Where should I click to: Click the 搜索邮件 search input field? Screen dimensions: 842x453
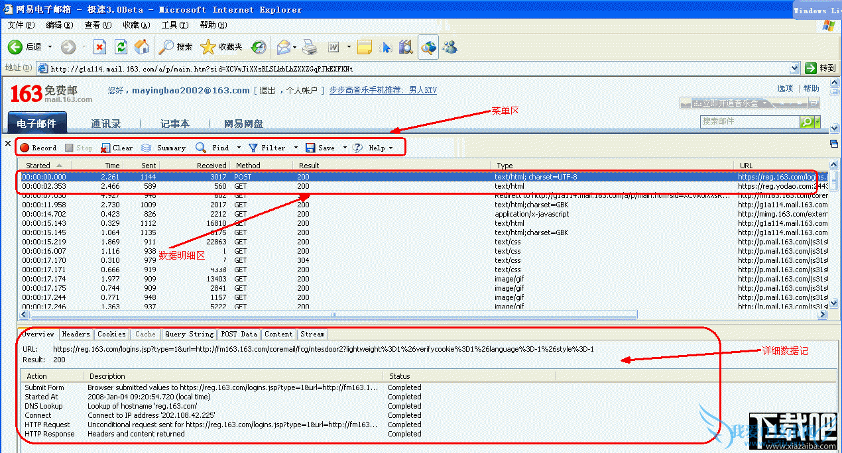(x=749, y=122)
